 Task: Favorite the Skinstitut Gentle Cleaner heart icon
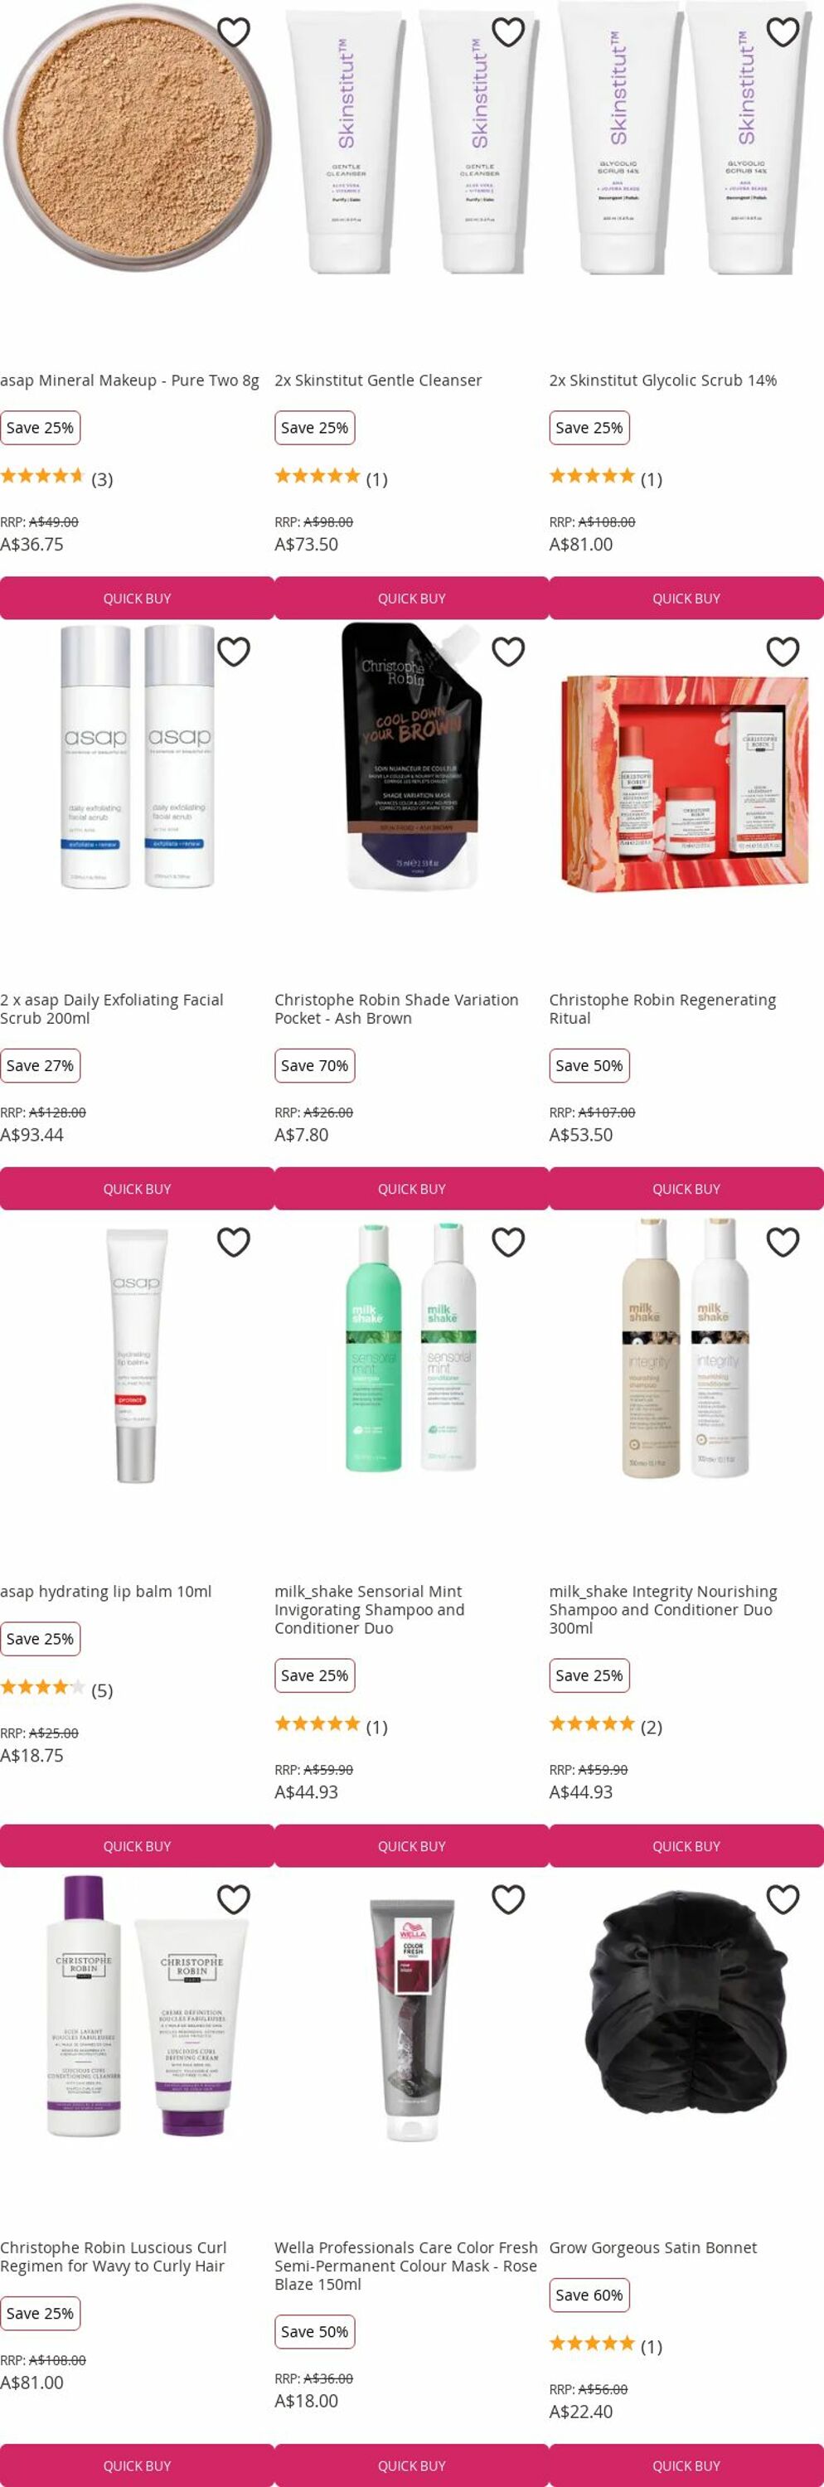click(508, 32)
